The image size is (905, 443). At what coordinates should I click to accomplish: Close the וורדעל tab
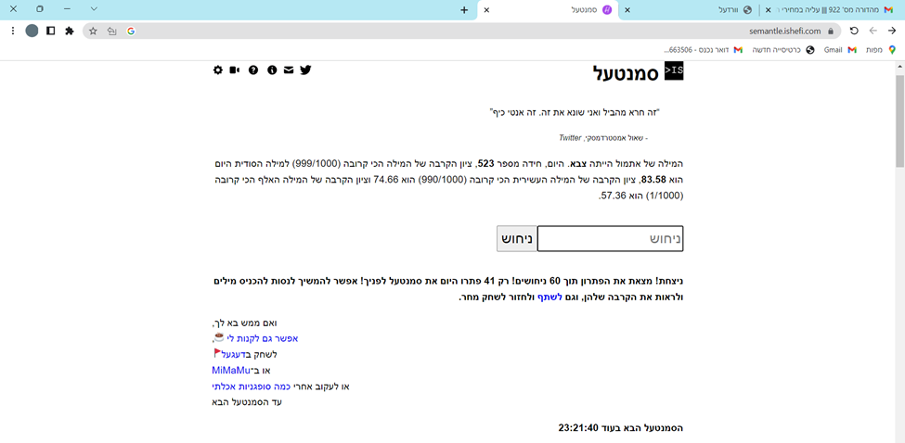(x=627, y=10)
